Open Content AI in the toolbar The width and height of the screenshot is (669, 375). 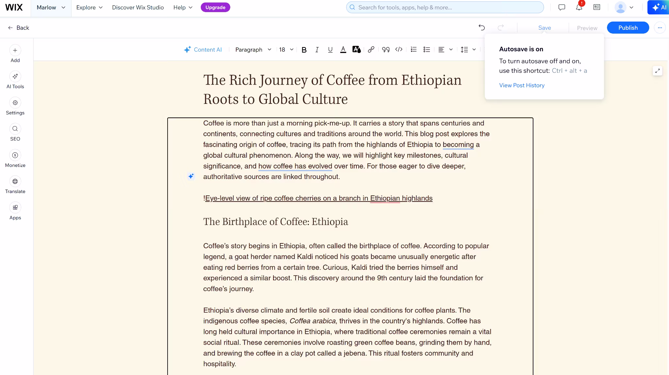pos(203,50)
